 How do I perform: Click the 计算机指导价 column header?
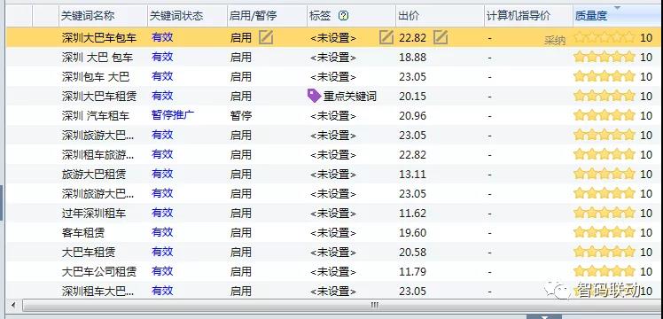pyautogui.click(x=519, y=16)
